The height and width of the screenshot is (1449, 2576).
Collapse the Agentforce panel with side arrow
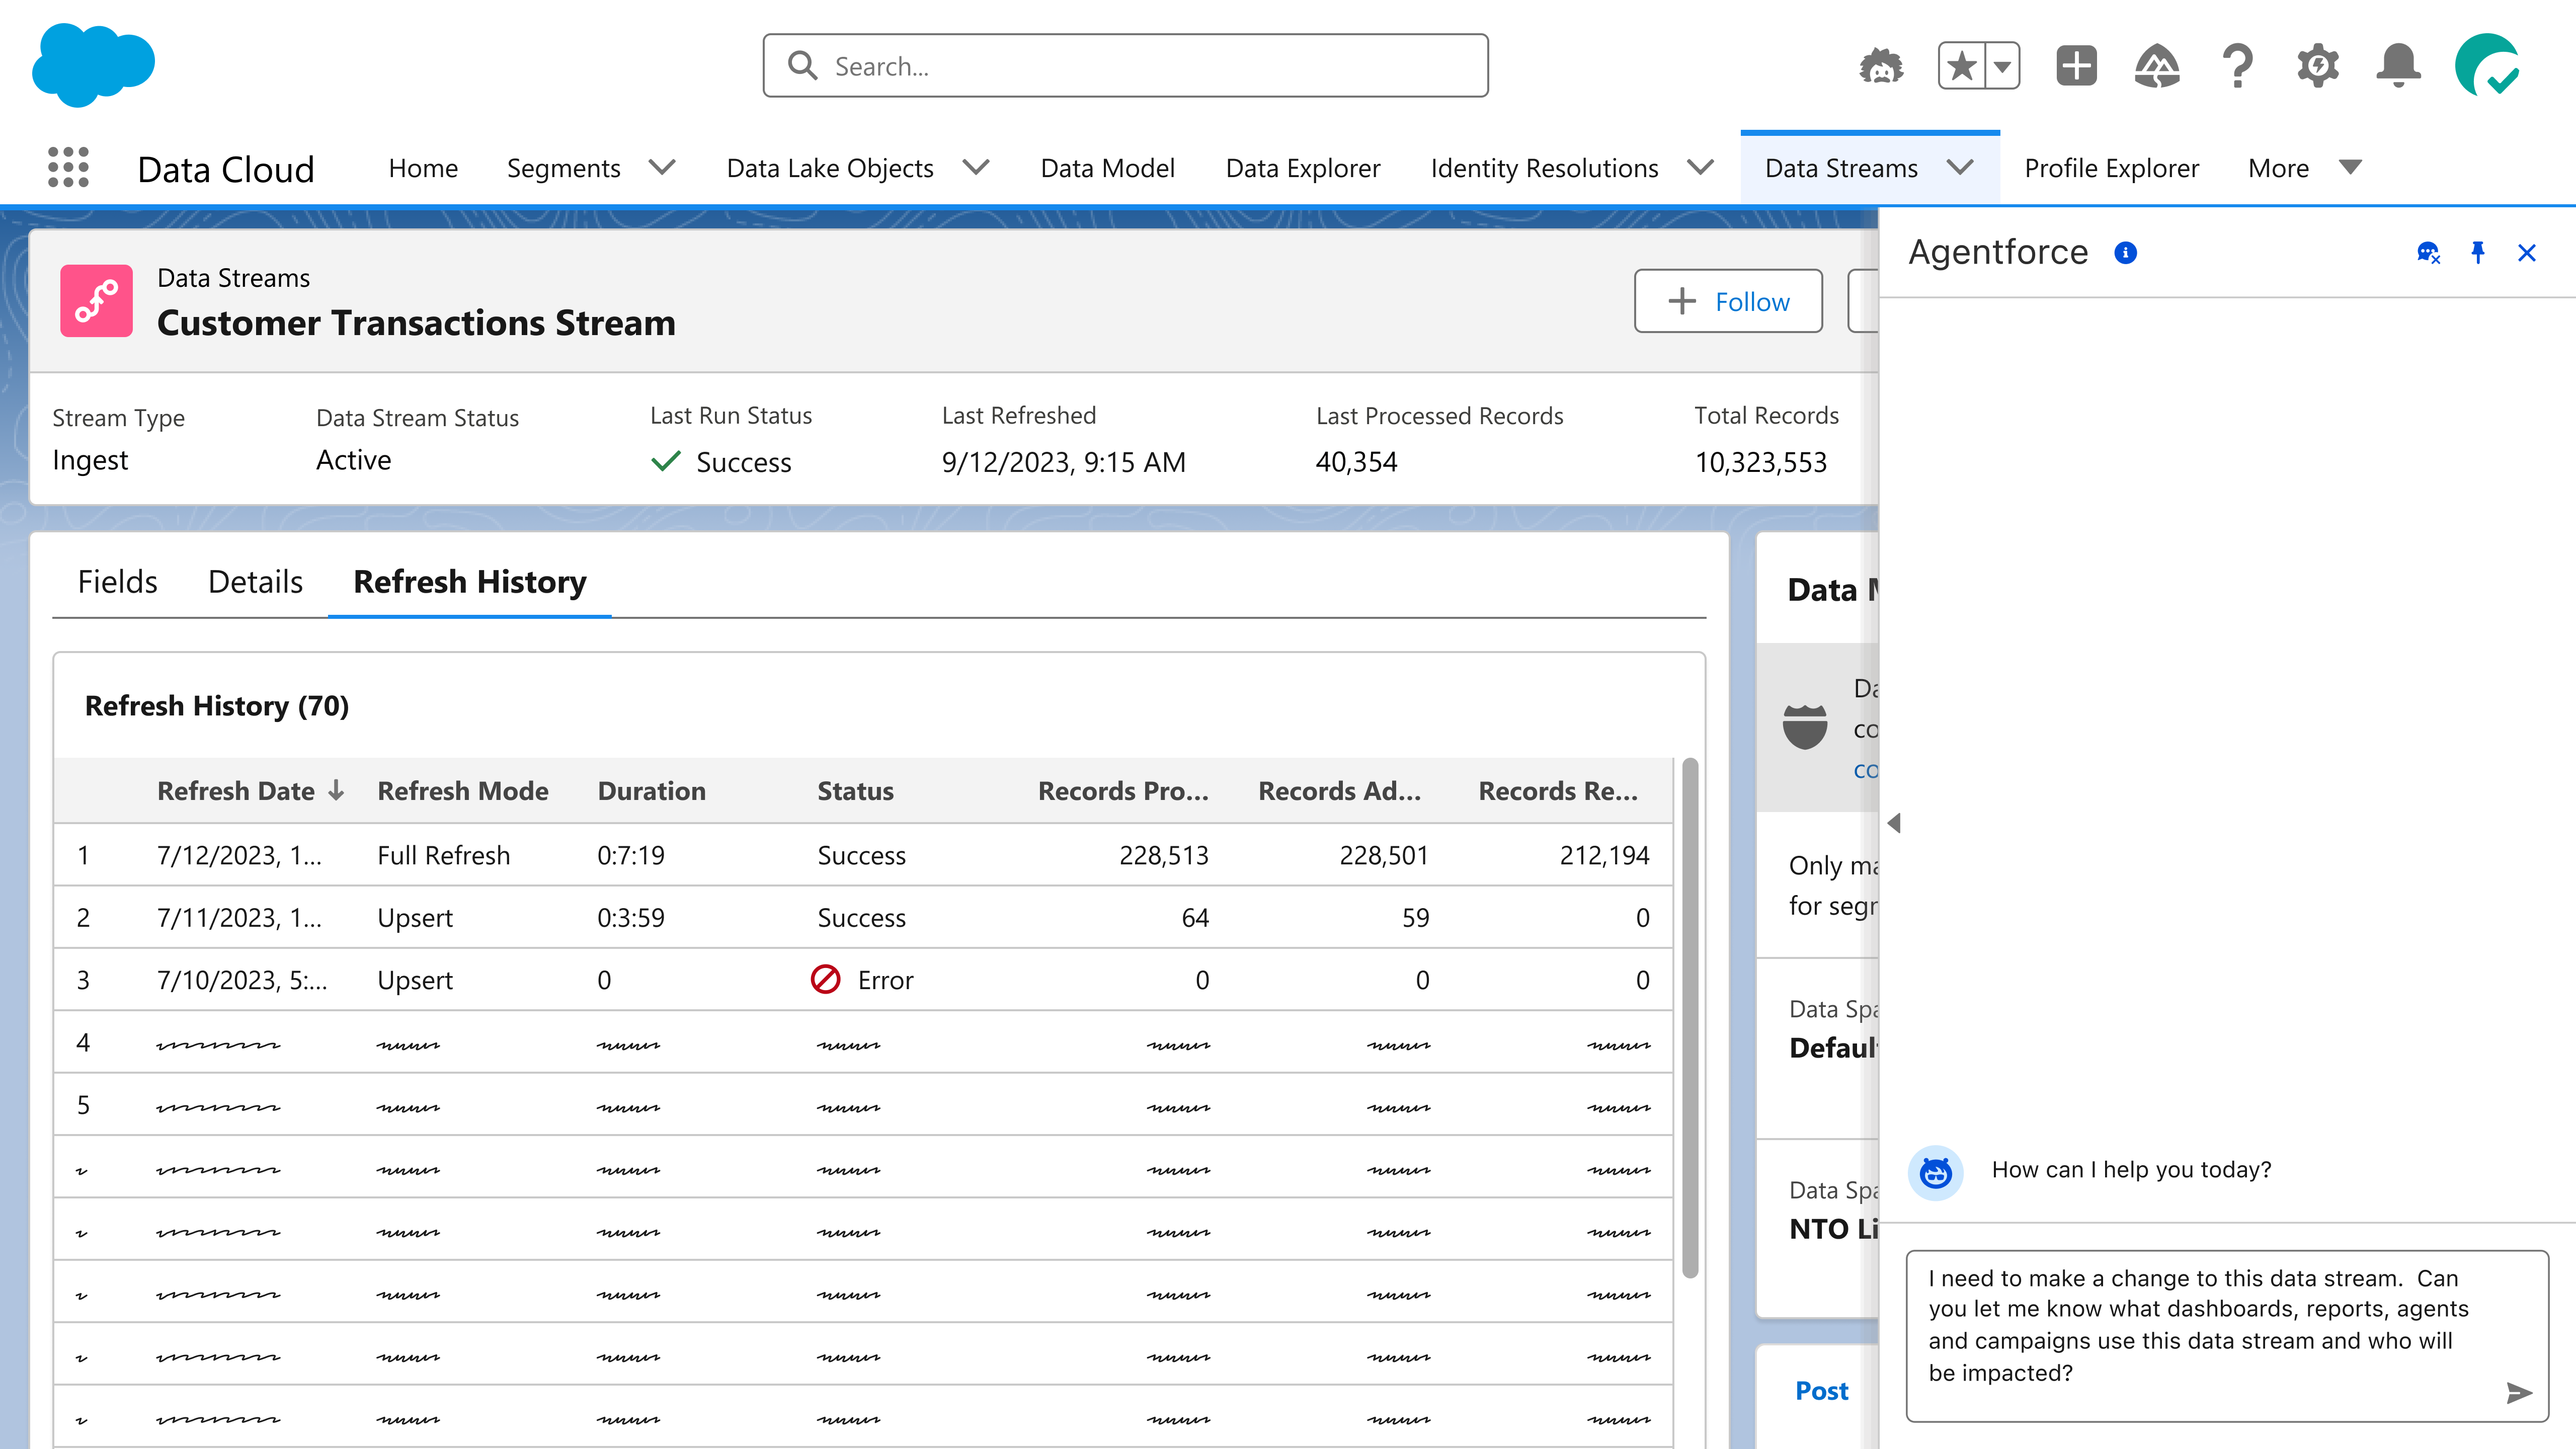[x=1894, y=823]
